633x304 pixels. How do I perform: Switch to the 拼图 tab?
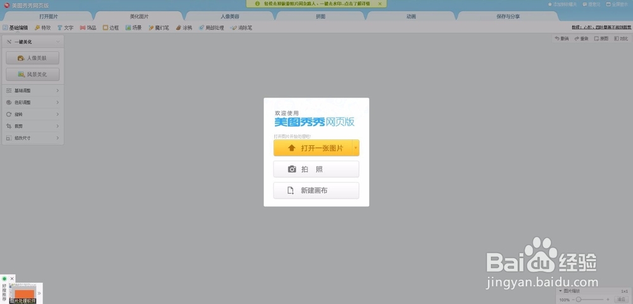tap(320, 16)
